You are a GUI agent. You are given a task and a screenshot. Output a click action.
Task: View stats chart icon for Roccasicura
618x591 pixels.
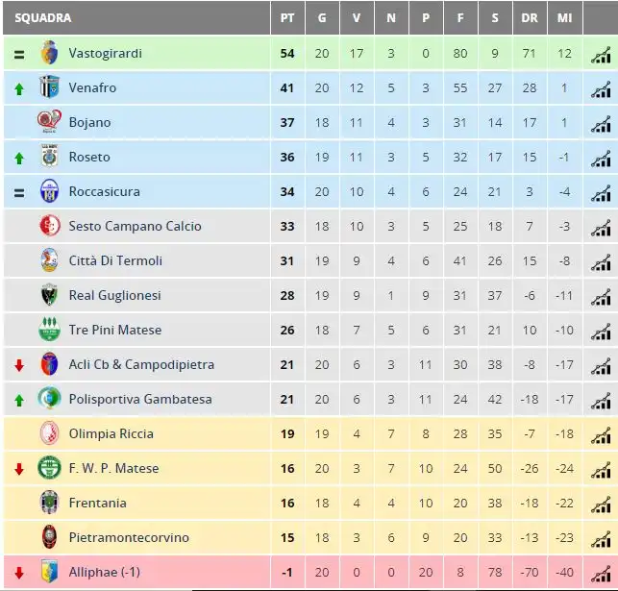click(601, 193)
